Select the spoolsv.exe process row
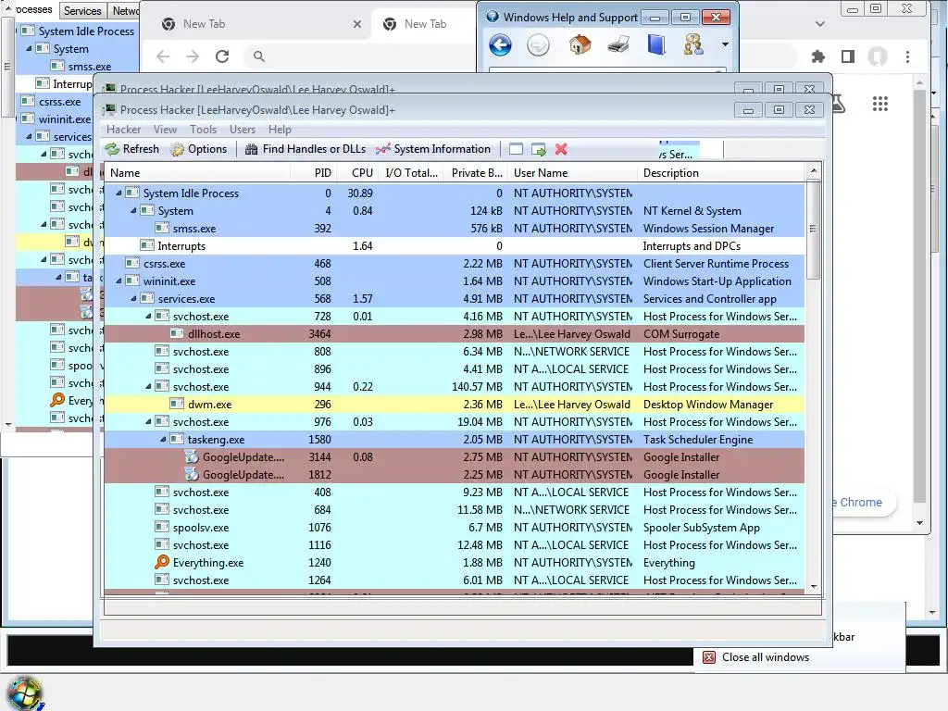Screen dimensions: 948x711 click(454, 527)
